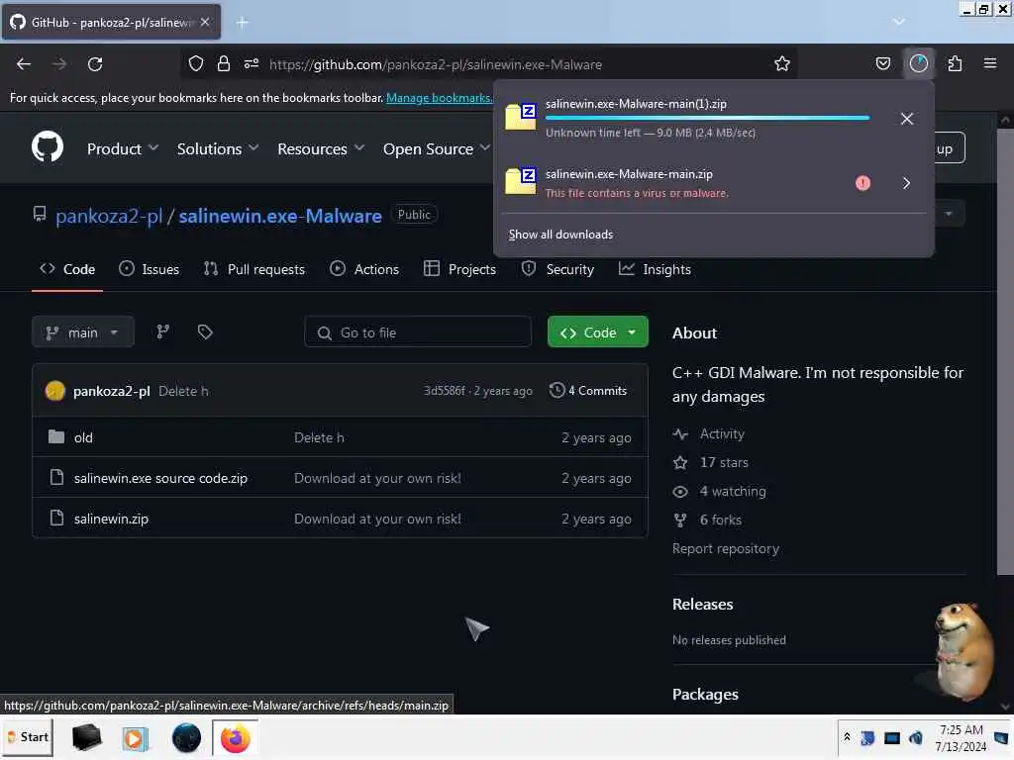Click the page vertical scrollbar

click(x=1004, y=352)
